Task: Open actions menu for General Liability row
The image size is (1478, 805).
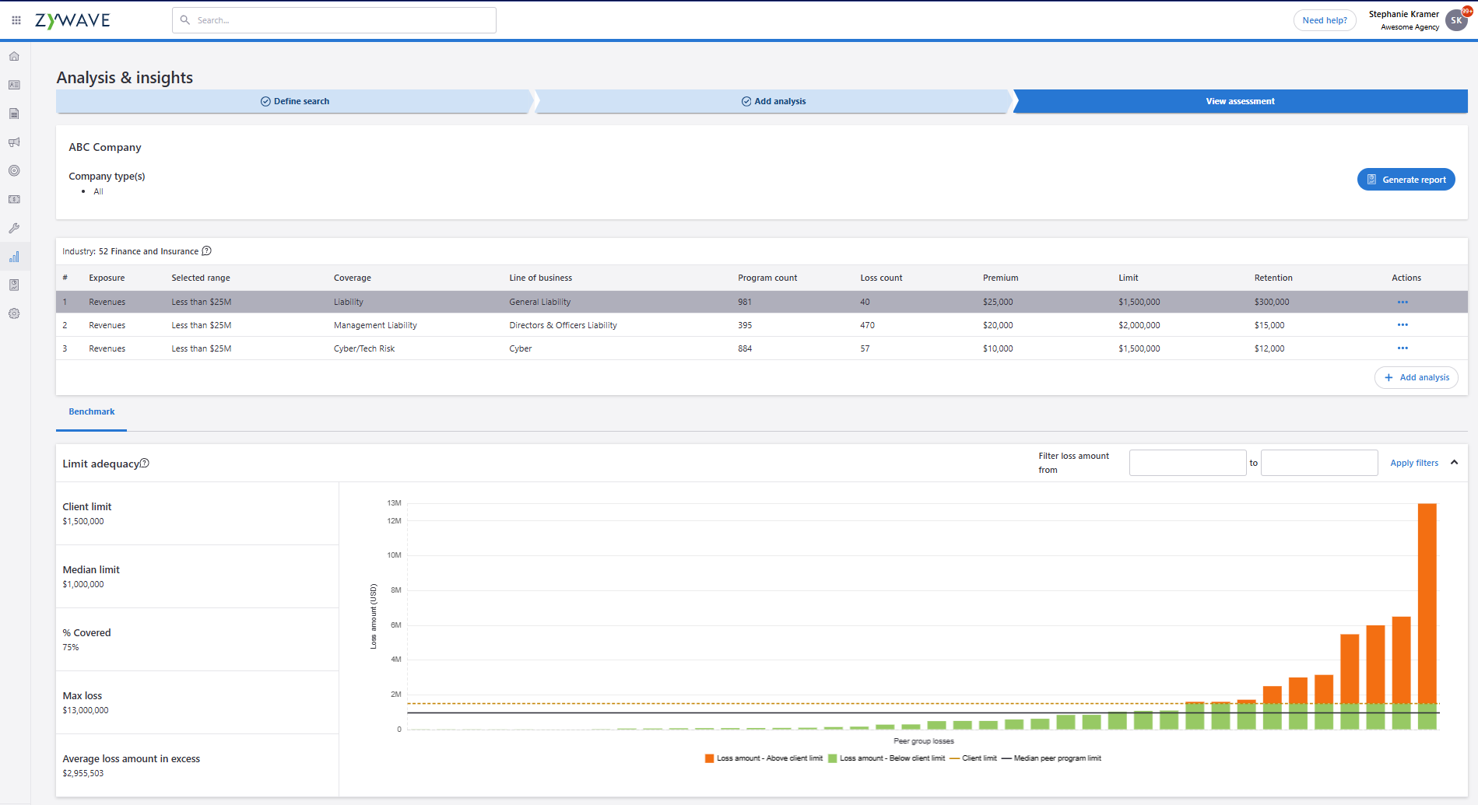Action: coord(1402,302)
